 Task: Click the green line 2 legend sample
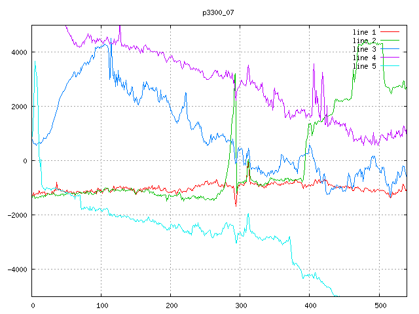(390, 40)
